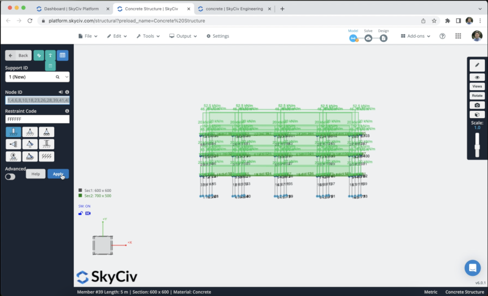Click the Sec2: 700 x 500 legend
Image resolution: width=488 pixels, height=296 pixels.
click(95, 196)
